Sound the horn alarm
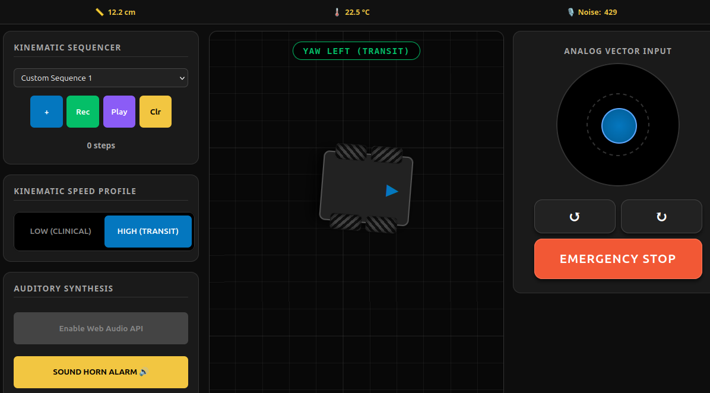This screenshot has width=710, height=393. pos(101,372)
